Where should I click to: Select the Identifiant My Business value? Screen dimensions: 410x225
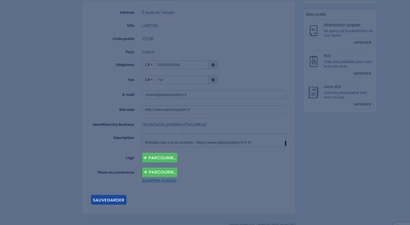[174, 125]
